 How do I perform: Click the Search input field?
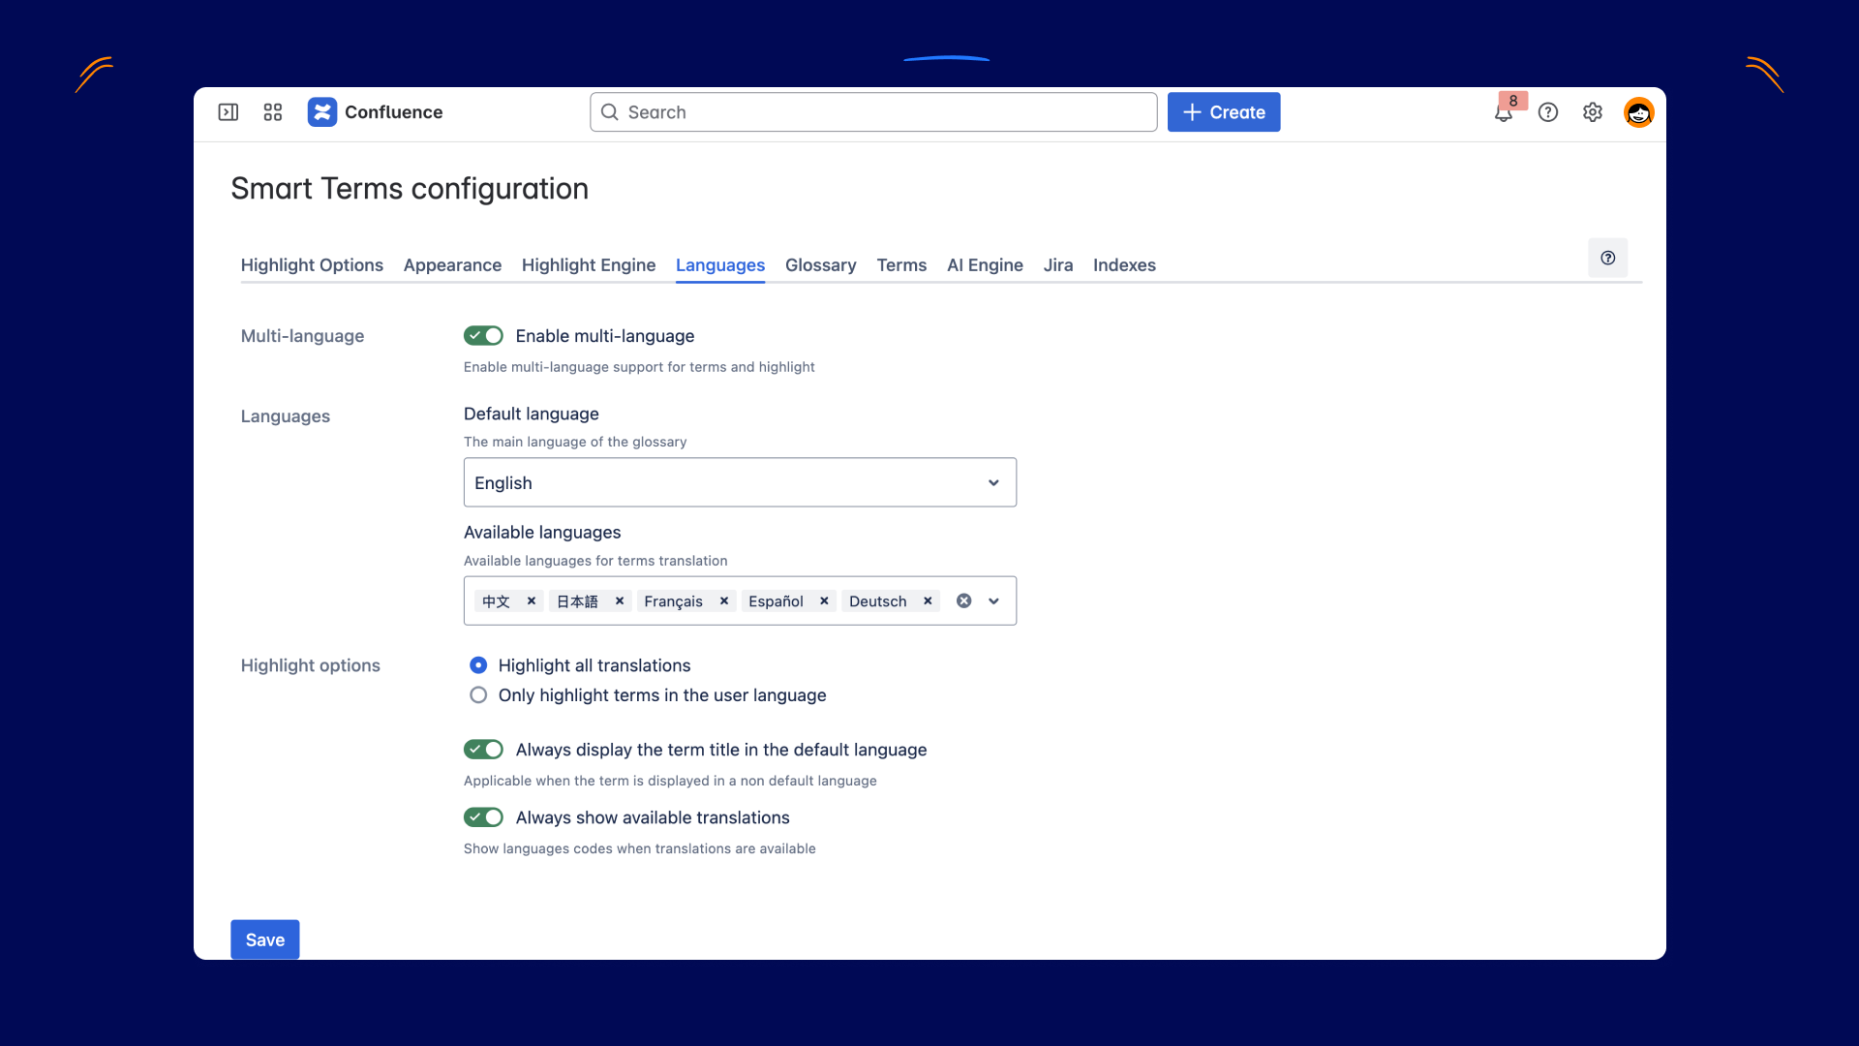coord(873,112)
